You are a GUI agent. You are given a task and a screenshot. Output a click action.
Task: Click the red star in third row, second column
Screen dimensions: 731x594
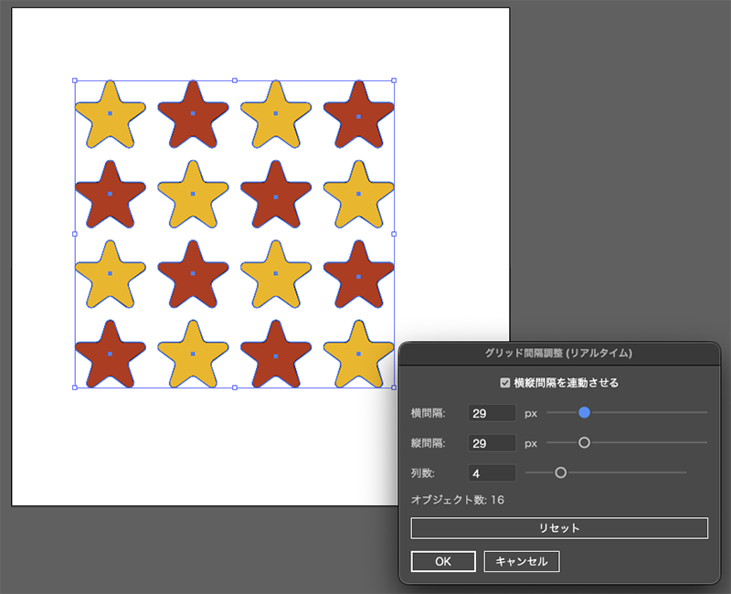193,274
